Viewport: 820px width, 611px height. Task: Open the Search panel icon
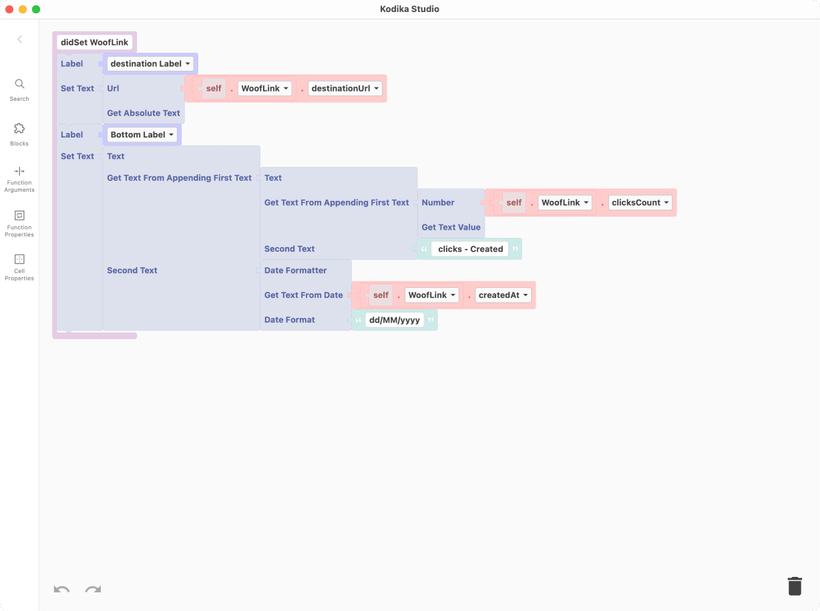[x=19, y=84]
